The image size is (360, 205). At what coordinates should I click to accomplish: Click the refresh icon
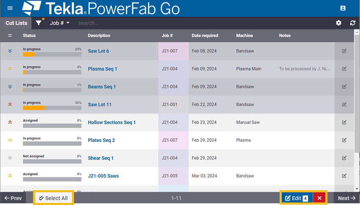pos(352,23)
